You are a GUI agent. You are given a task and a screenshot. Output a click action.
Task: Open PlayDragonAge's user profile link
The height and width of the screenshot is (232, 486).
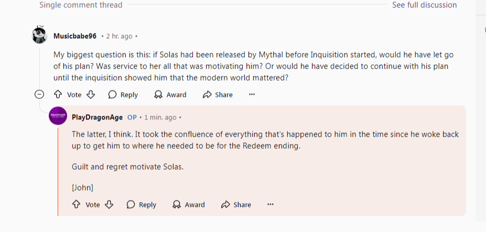pos(97,117)
